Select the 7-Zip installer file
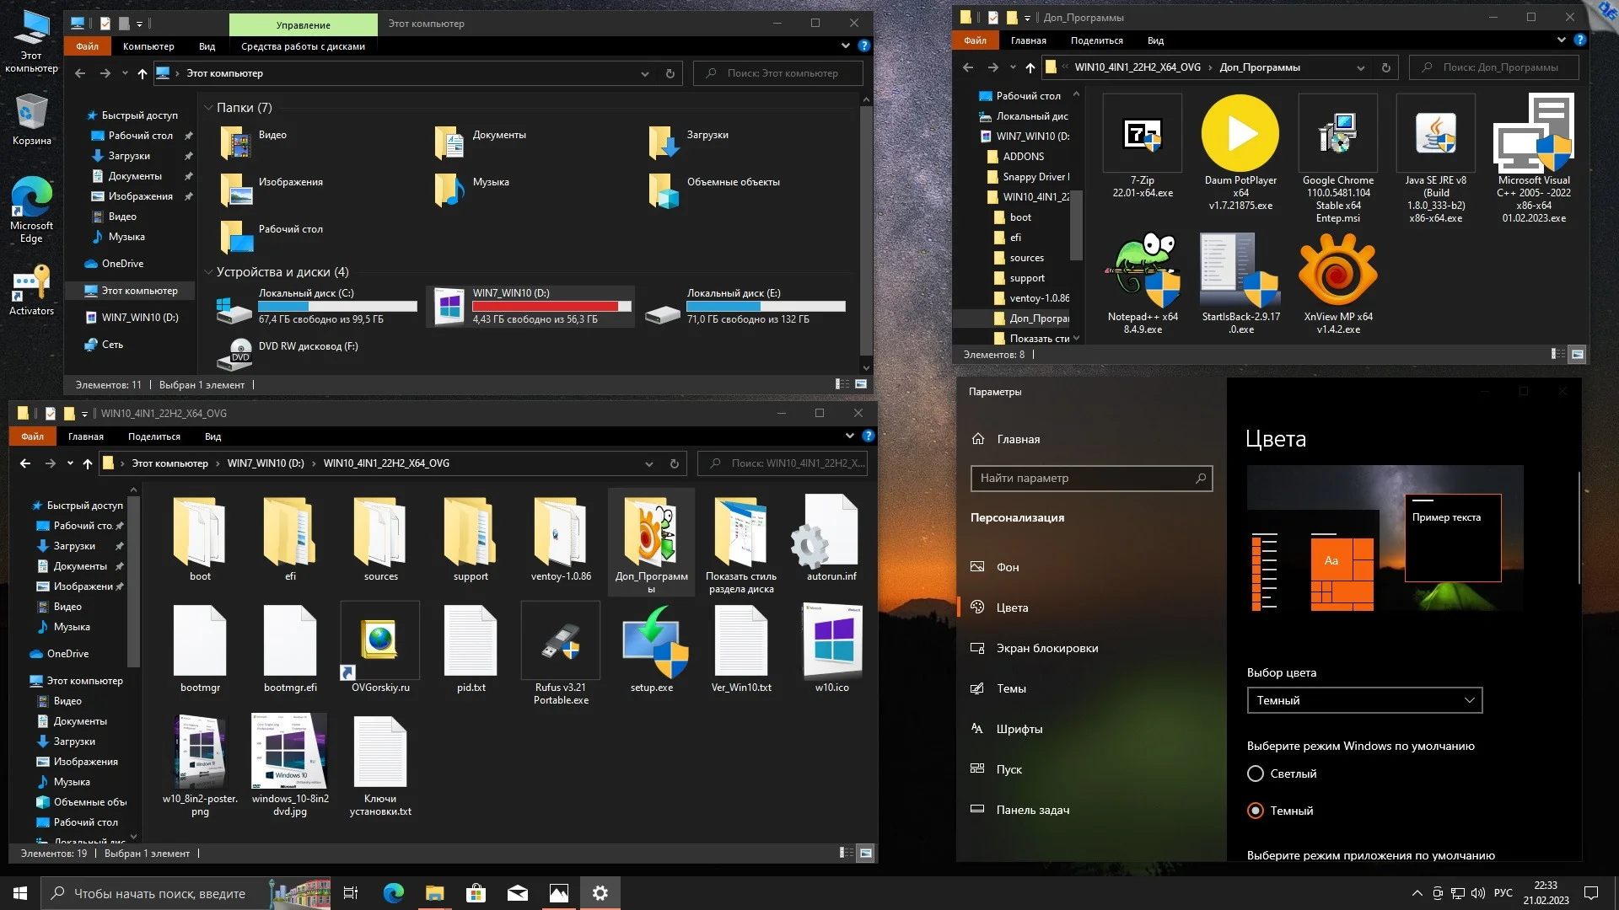This screenshot has height=910, width=1619. point(1143,135)
